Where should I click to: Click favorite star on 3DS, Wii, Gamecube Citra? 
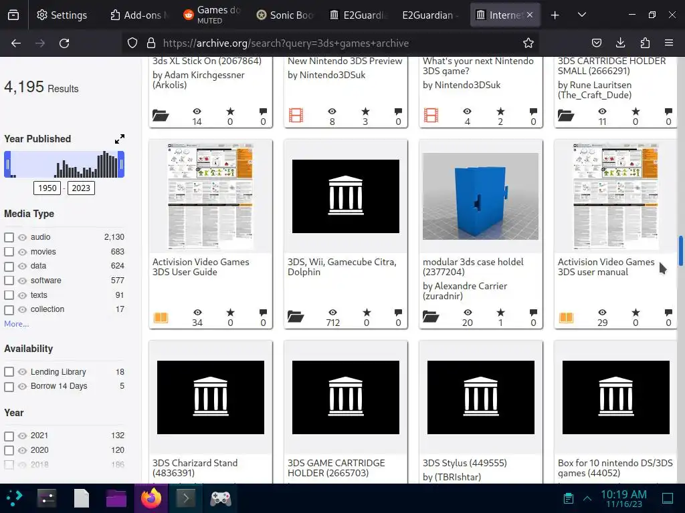click(x=367, y=313)
